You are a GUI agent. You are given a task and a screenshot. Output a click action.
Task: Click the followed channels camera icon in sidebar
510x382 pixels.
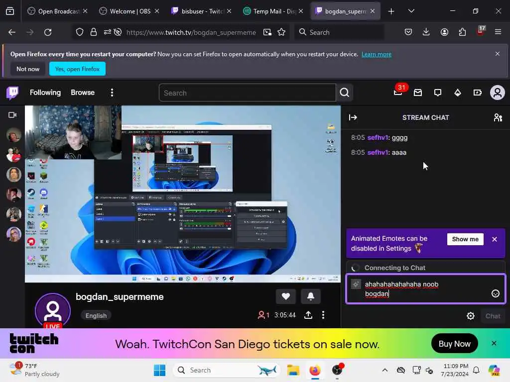coord(12,115)
